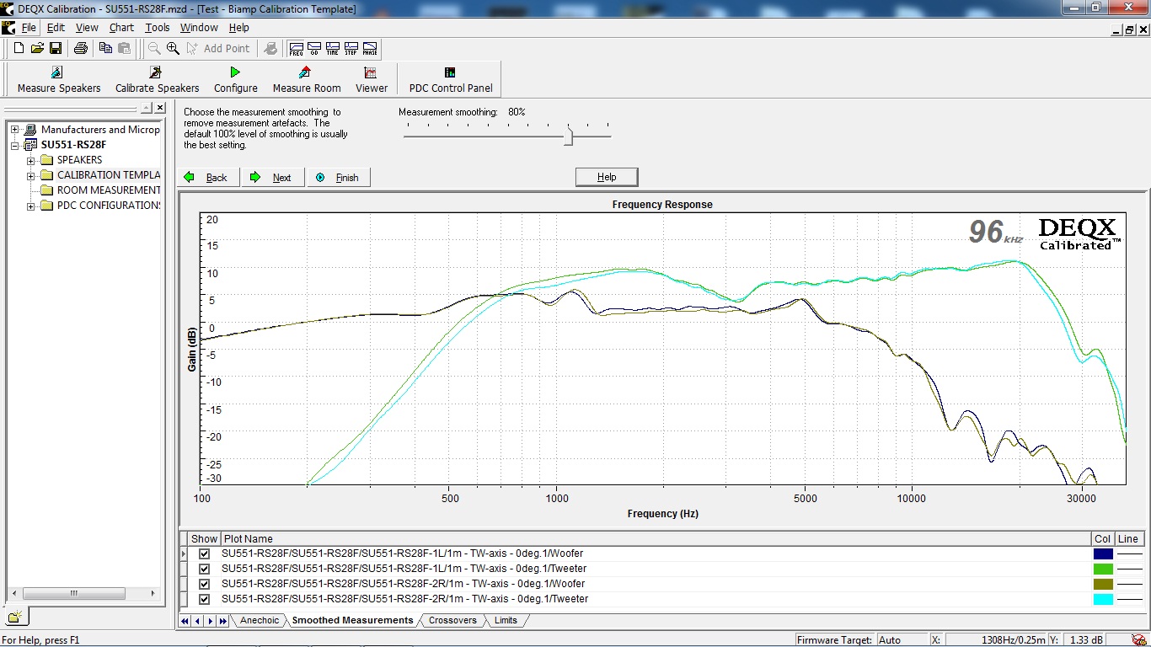Screen dimensions: 1151x647
Task: Expand the PDC CONFIGURATIONS folder
Action: tap(30, 206)
